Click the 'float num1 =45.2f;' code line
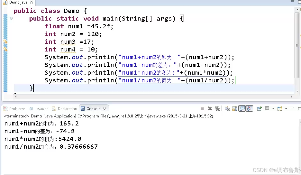Screen dimensions: 301x175 coord(79,26)
